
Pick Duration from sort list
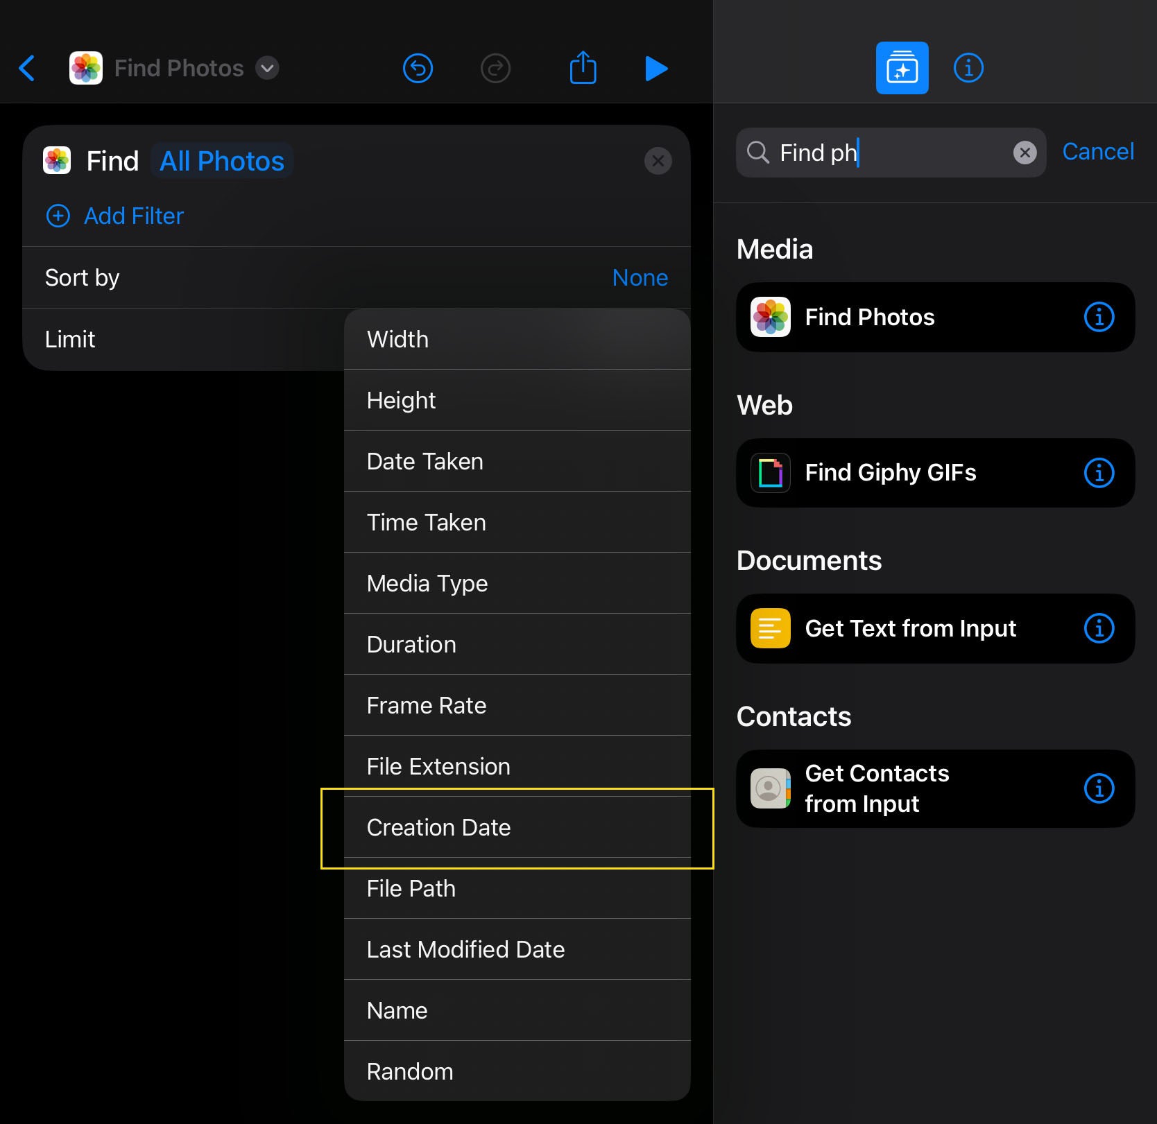point(517,644)
